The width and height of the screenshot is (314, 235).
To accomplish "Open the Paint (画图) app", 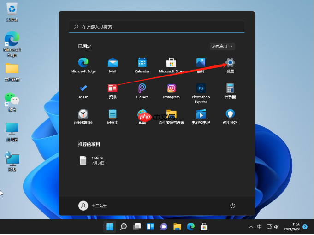I will coord(142,117).
